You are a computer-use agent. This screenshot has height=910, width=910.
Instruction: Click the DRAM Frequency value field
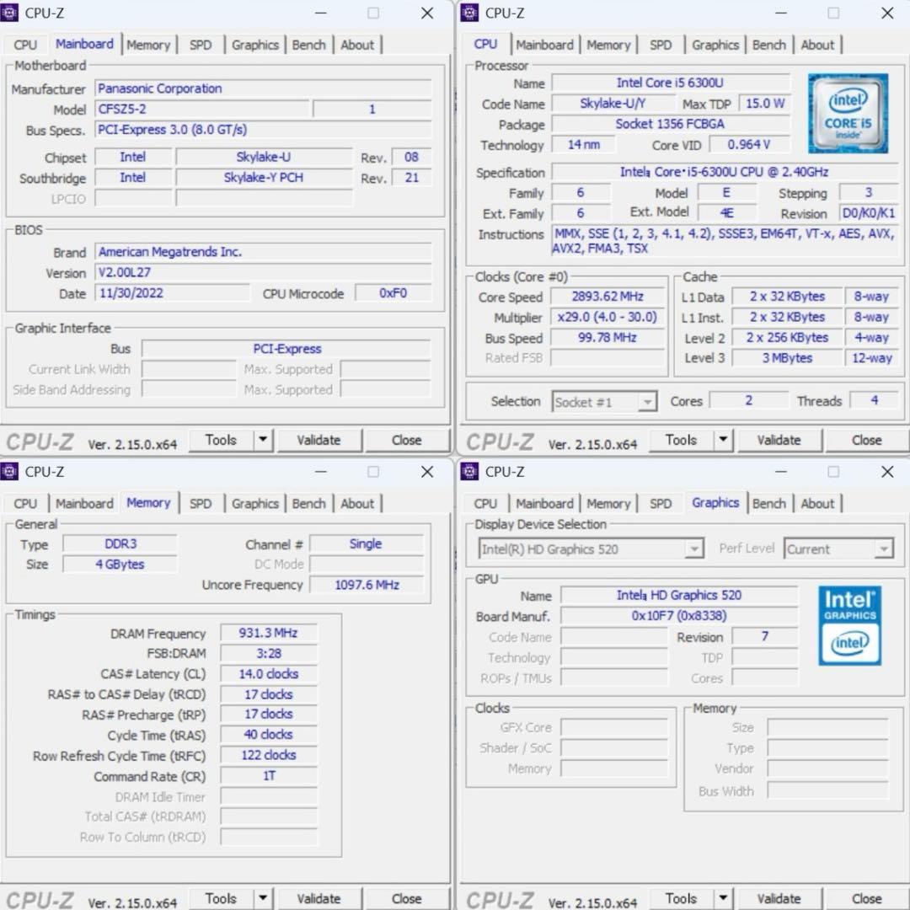(x=268, y=633)
